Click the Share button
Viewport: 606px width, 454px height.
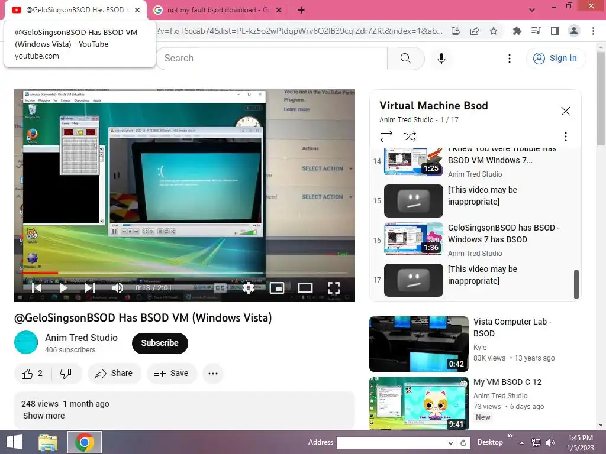click(x=114, y=374)
